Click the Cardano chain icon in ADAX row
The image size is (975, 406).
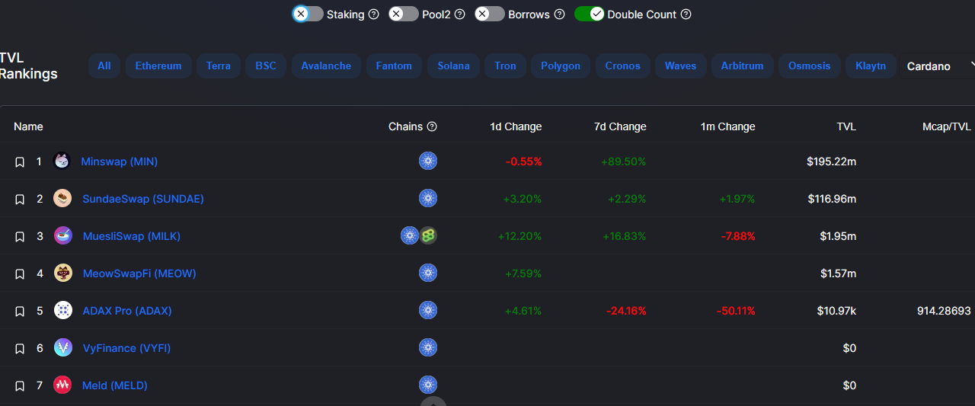coord(428,310)
